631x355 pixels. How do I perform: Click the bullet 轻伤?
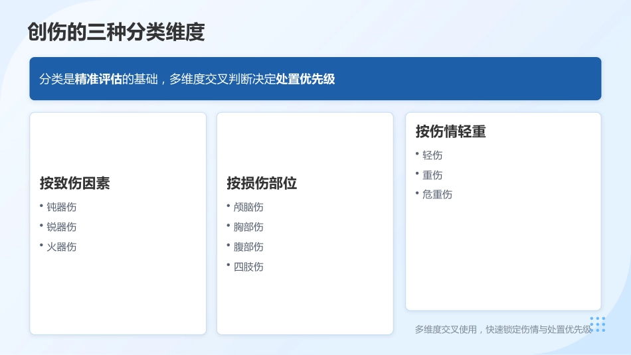[432, 155]
